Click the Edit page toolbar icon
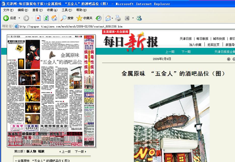Image resolution: width=235 pixels, height=162 pixels. coord(127,18)
